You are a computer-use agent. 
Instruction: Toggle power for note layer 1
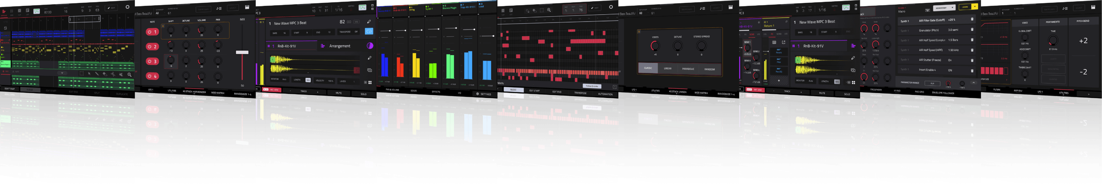point(152,32)
